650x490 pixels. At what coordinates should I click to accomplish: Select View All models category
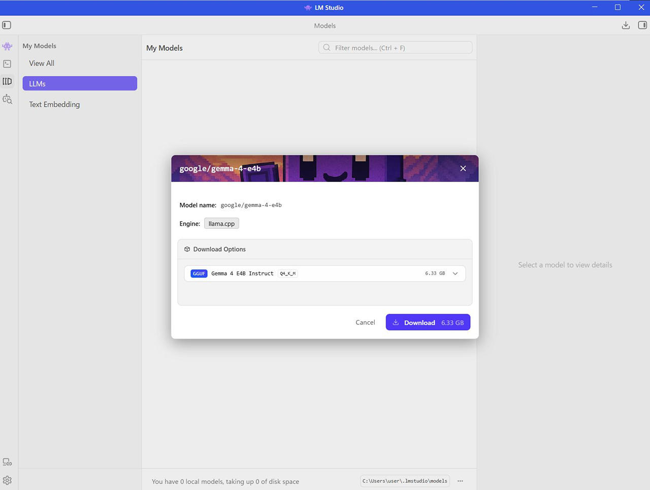click(42, 63)
